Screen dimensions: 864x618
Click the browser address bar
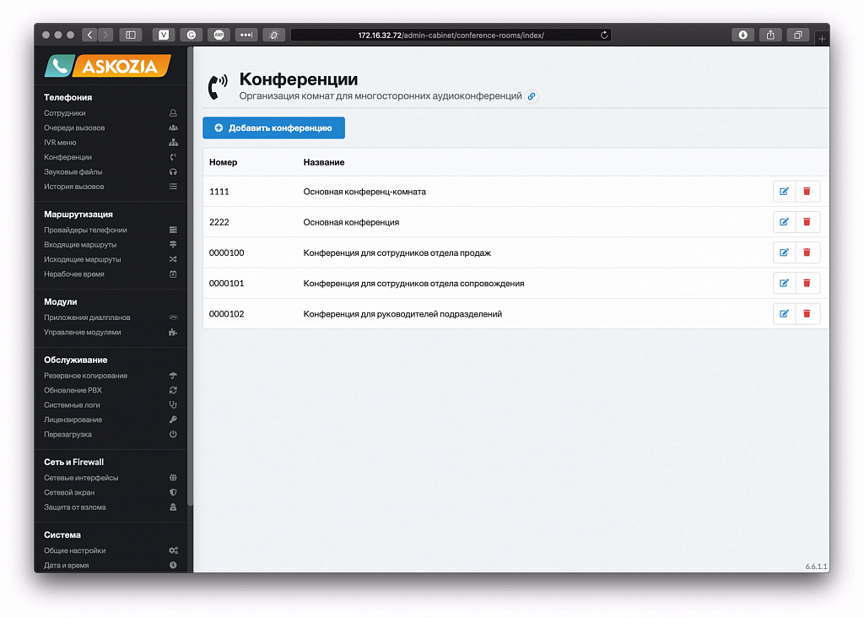[x=451, y=35]
